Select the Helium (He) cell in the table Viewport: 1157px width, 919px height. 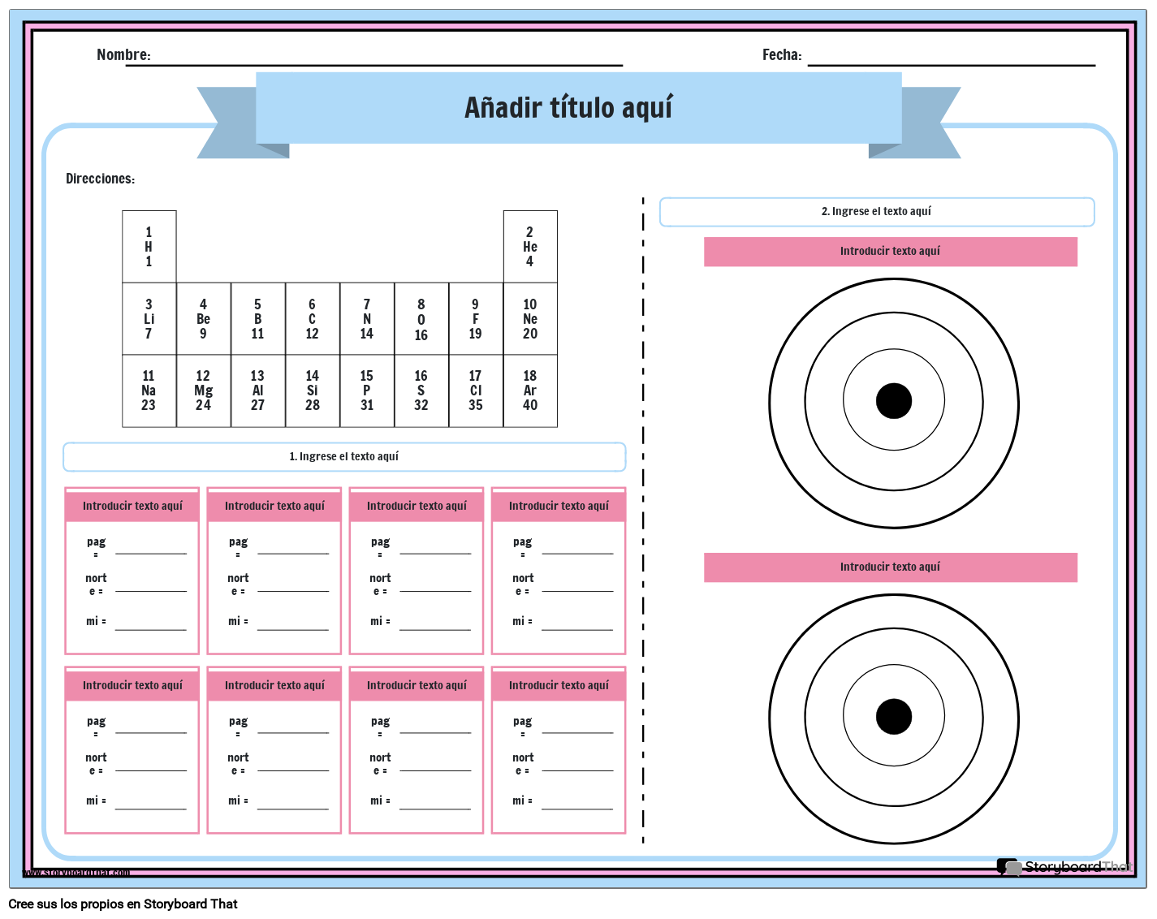[x=530, y=247]
